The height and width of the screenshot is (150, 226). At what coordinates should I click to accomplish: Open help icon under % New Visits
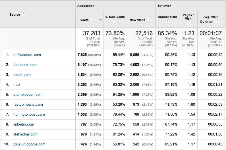(115, 22)
